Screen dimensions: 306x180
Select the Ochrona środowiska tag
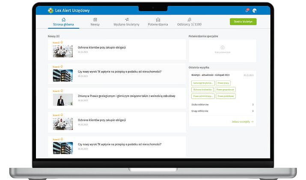click(202, 90)
